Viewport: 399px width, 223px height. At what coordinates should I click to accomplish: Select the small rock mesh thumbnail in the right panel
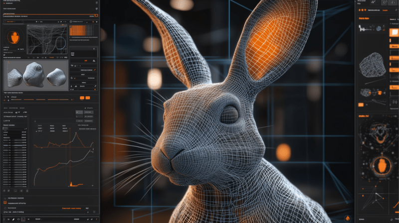point(366,93)
